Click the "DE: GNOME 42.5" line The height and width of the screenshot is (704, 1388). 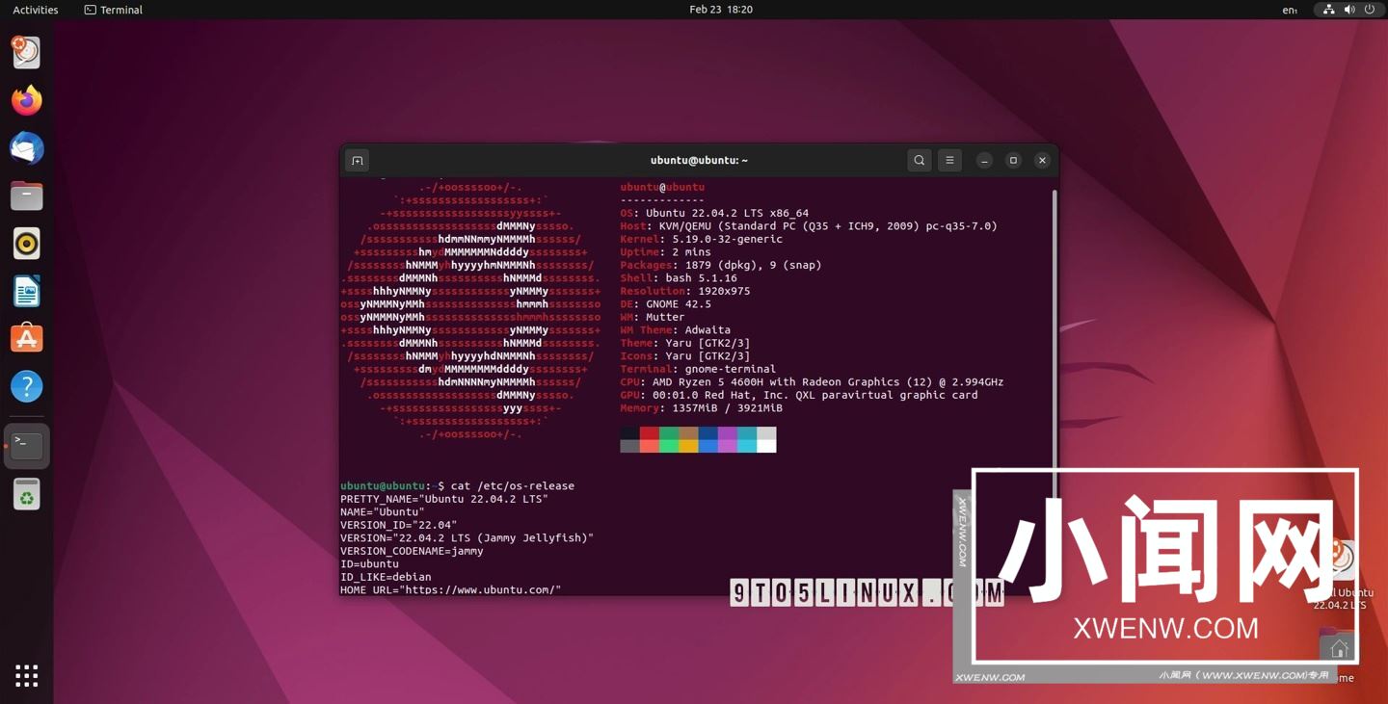[665, 304]
